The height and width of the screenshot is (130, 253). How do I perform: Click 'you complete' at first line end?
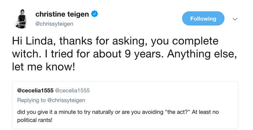click(185, 41)
